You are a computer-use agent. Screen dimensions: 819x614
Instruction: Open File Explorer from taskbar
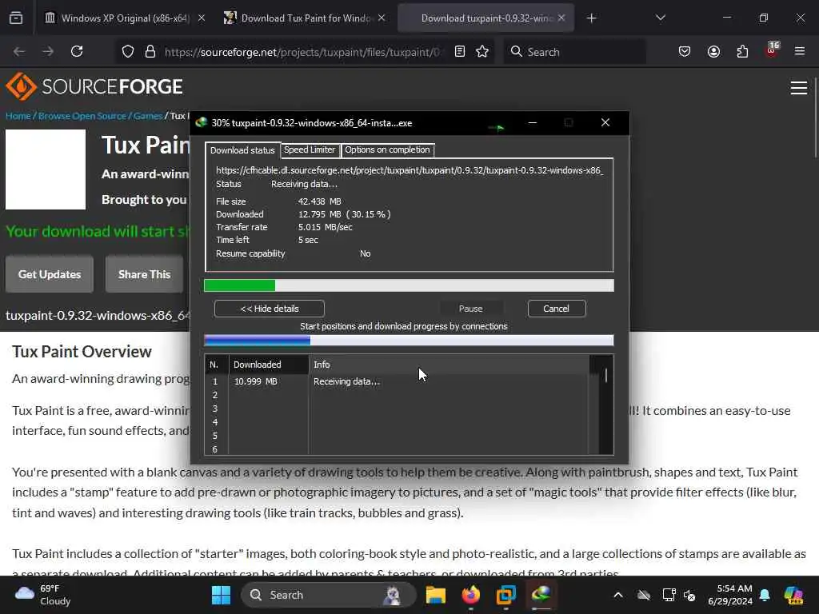(x=435, y=595)
